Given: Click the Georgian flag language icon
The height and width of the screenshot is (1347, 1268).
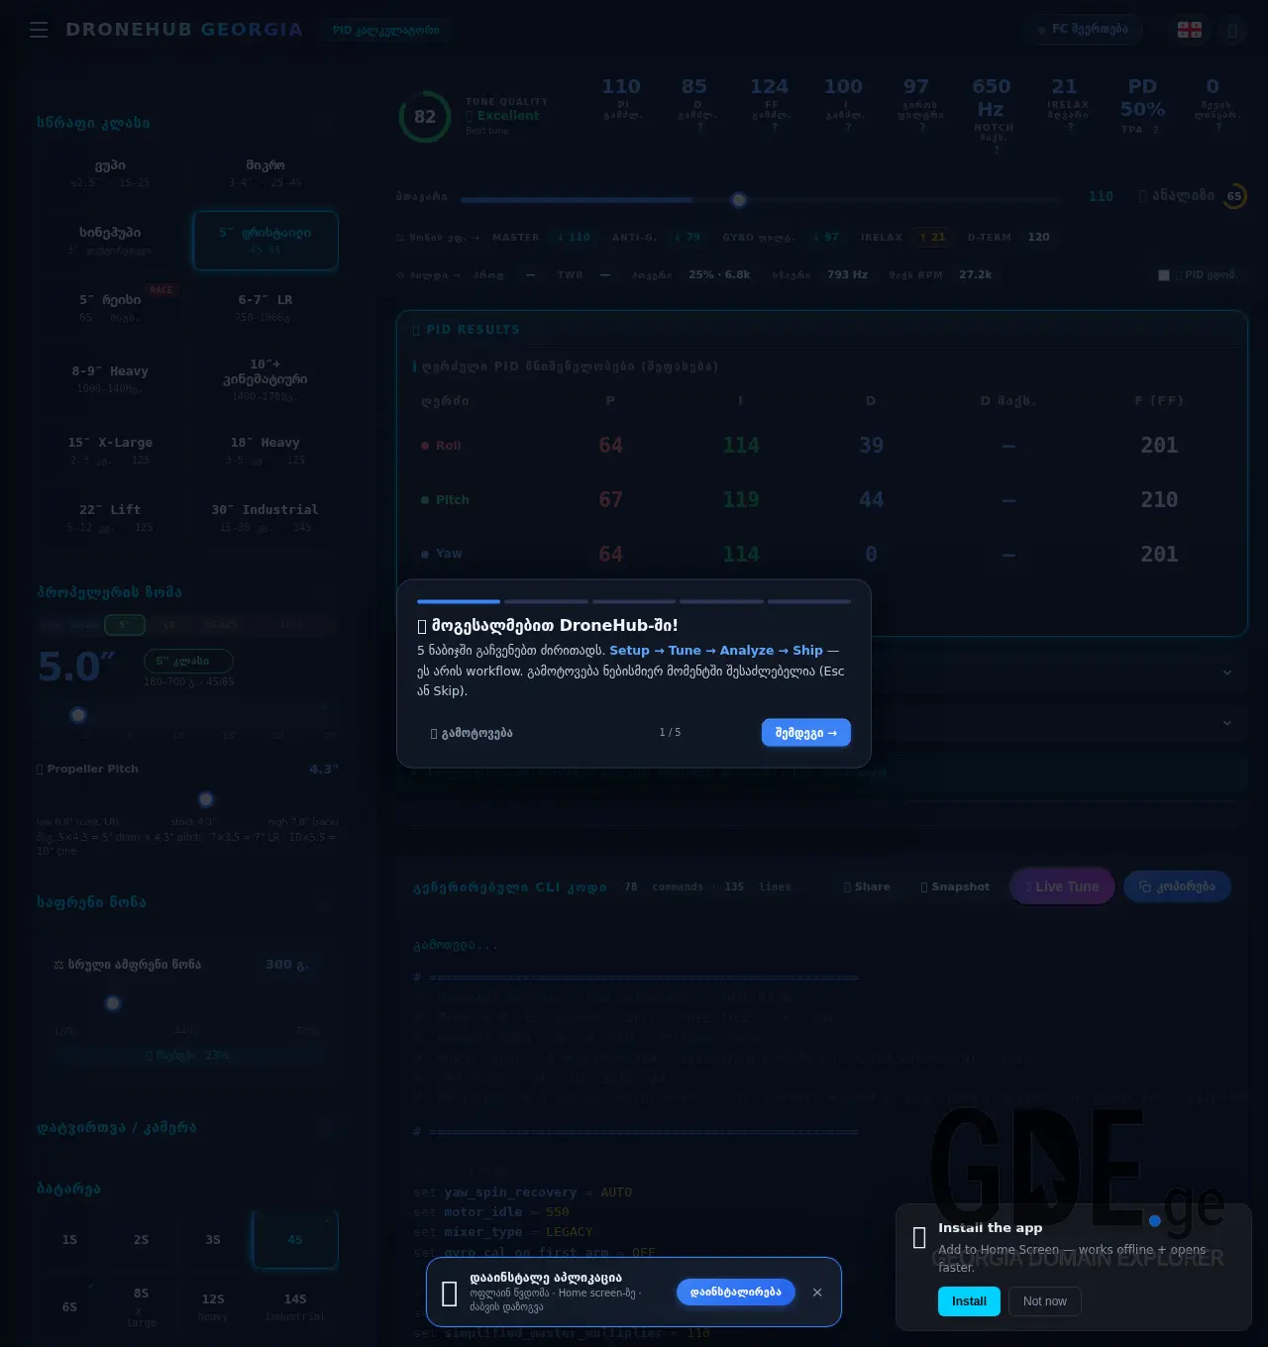Looking at the screenshot, I should coord(1190,30).
